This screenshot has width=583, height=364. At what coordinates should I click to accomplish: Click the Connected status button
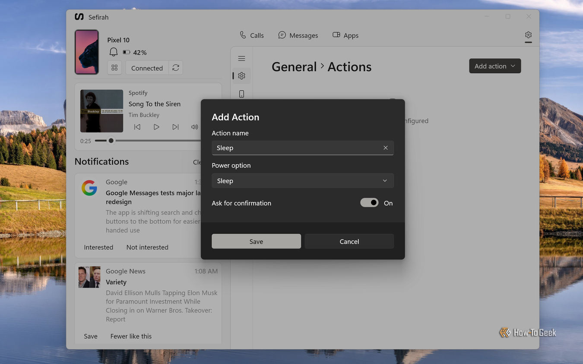click(x=147, y=68)
